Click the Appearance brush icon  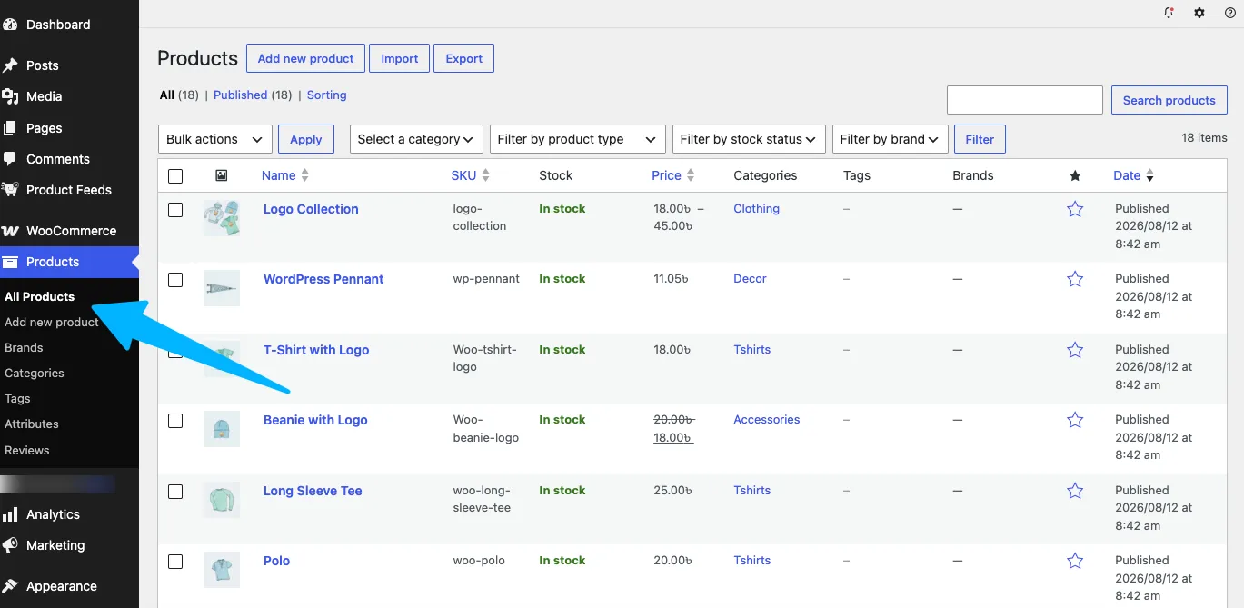(x=10, y=586)
